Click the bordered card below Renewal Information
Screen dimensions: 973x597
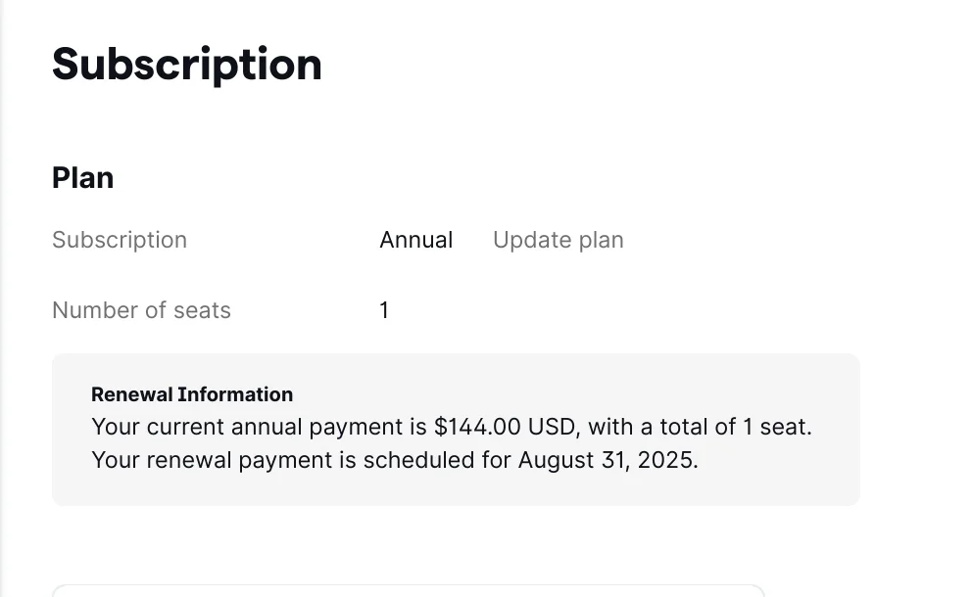(x=409, y=590)
